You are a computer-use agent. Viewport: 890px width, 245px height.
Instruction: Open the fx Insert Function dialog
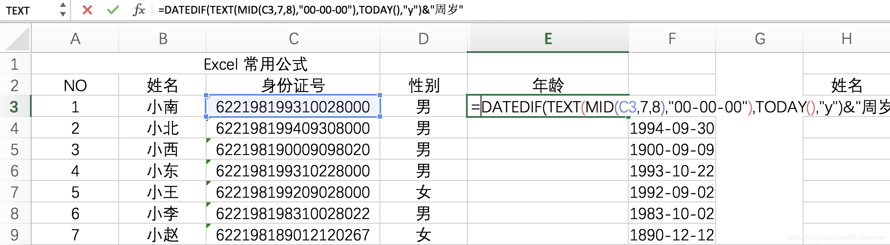coord(139,10)
